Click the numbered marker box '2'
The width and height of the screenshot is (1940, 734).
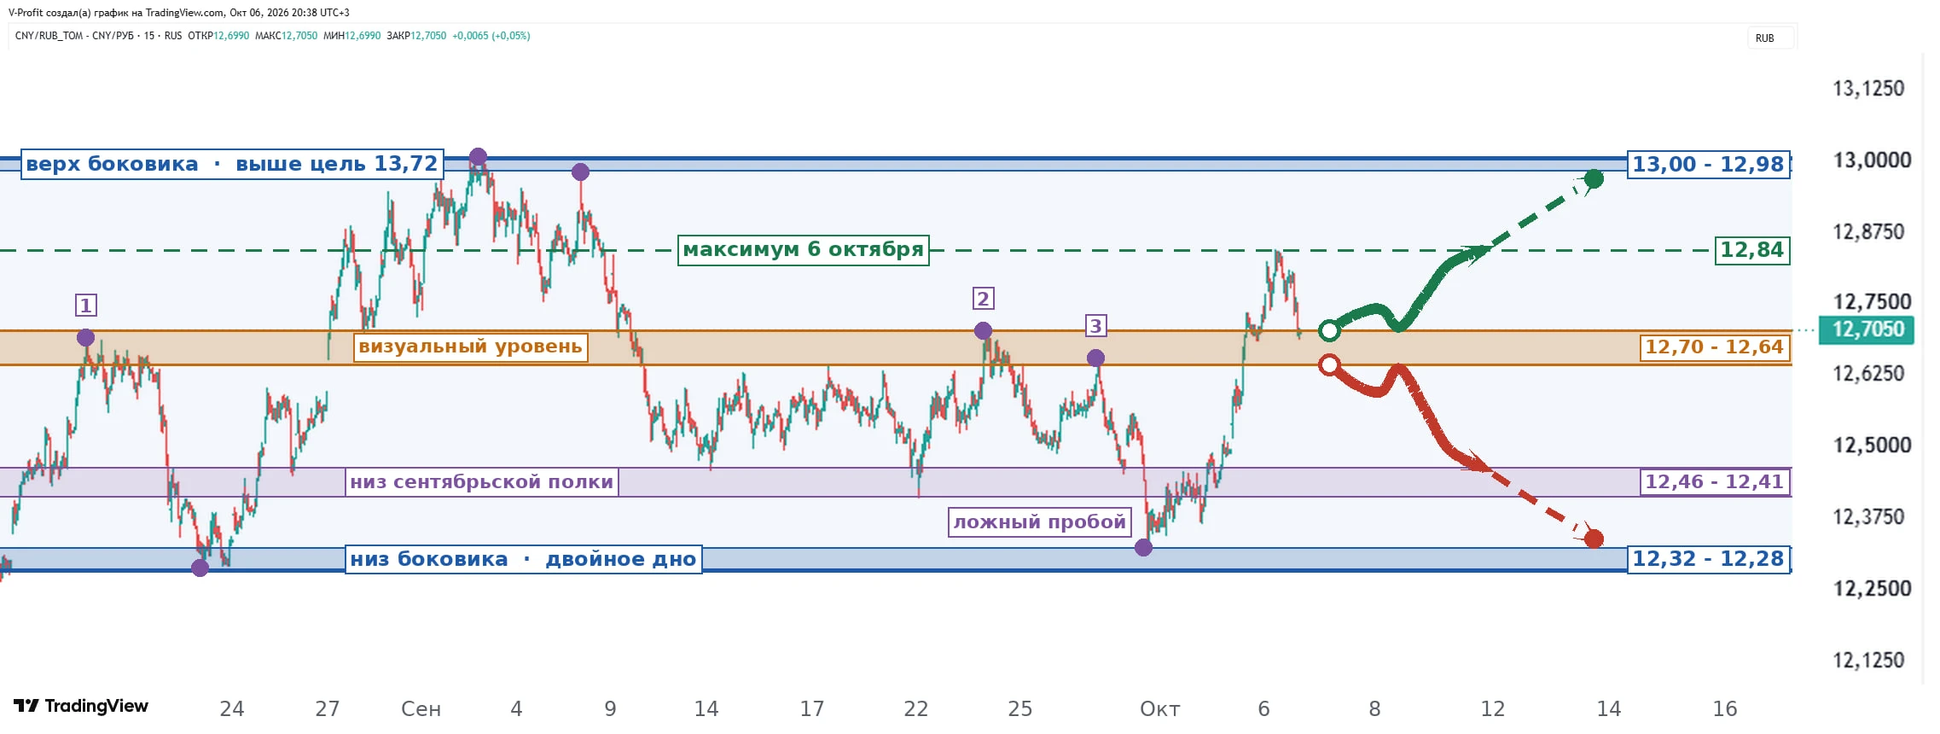[983, 299]
